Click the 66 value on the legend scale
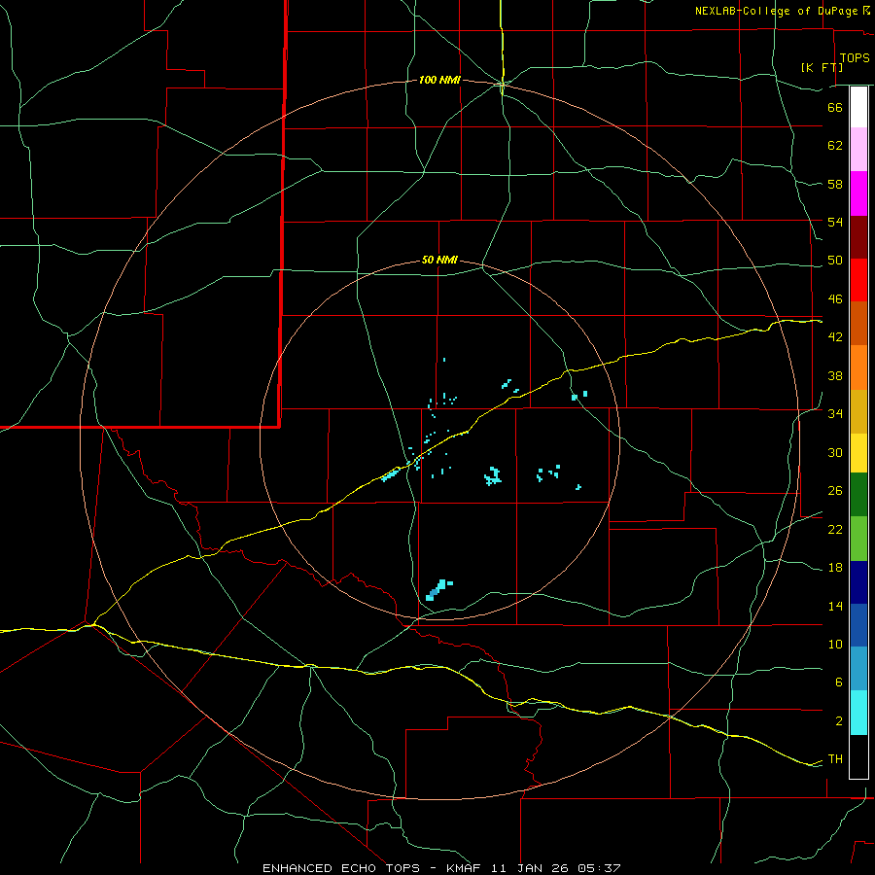The image size is (875, 875). 835,107
